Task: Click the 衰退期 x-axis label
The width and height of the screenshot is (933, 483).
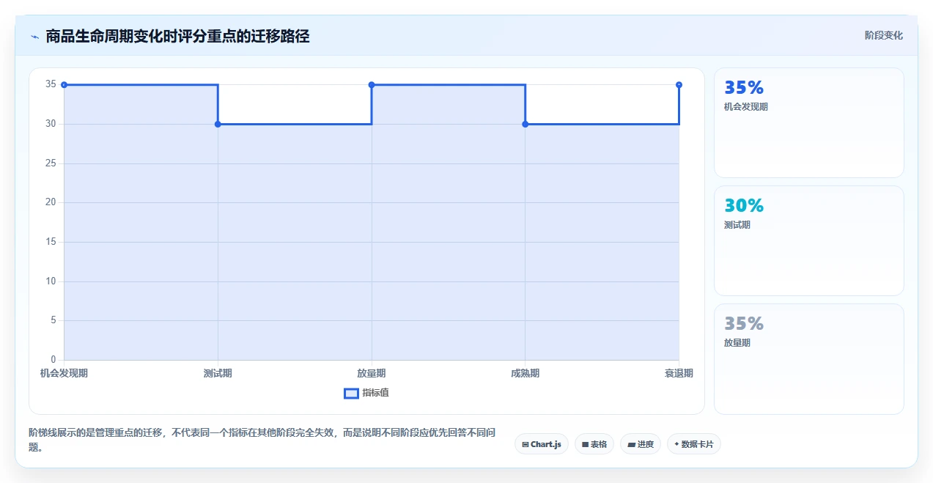Action: click(x=679, y=373)
